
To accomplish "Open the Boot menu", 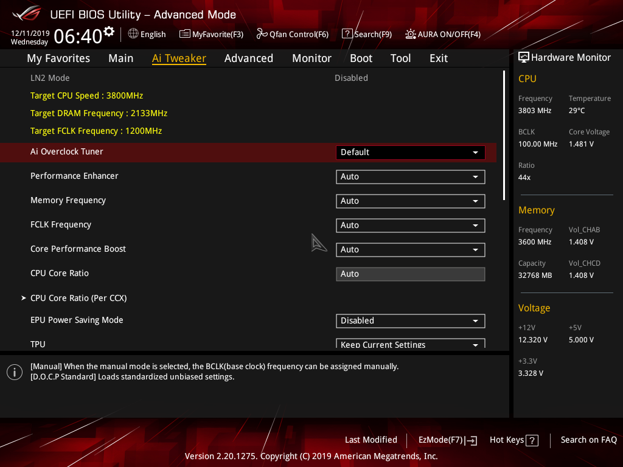I will pos(361,58).
